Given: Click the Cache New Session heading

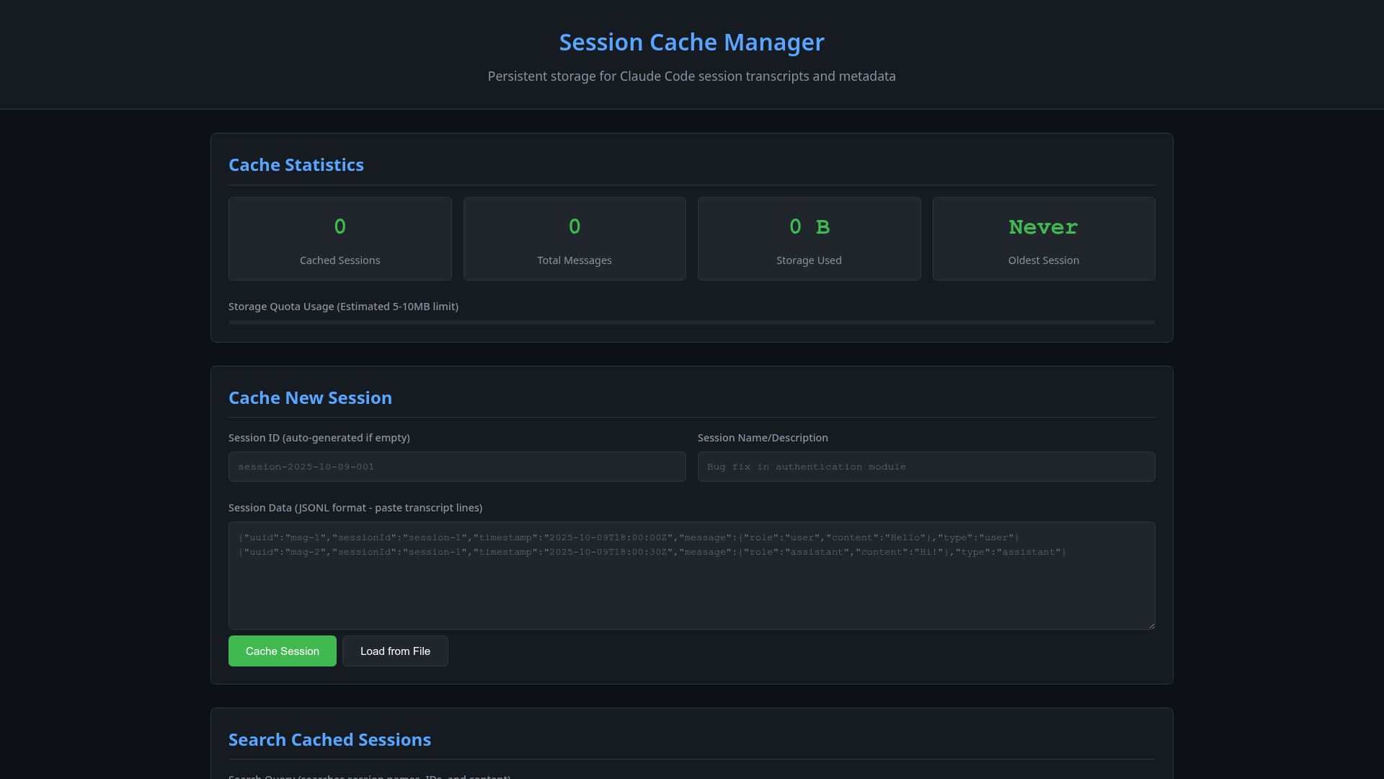Looking at the screenshot, I should [310, 398].
